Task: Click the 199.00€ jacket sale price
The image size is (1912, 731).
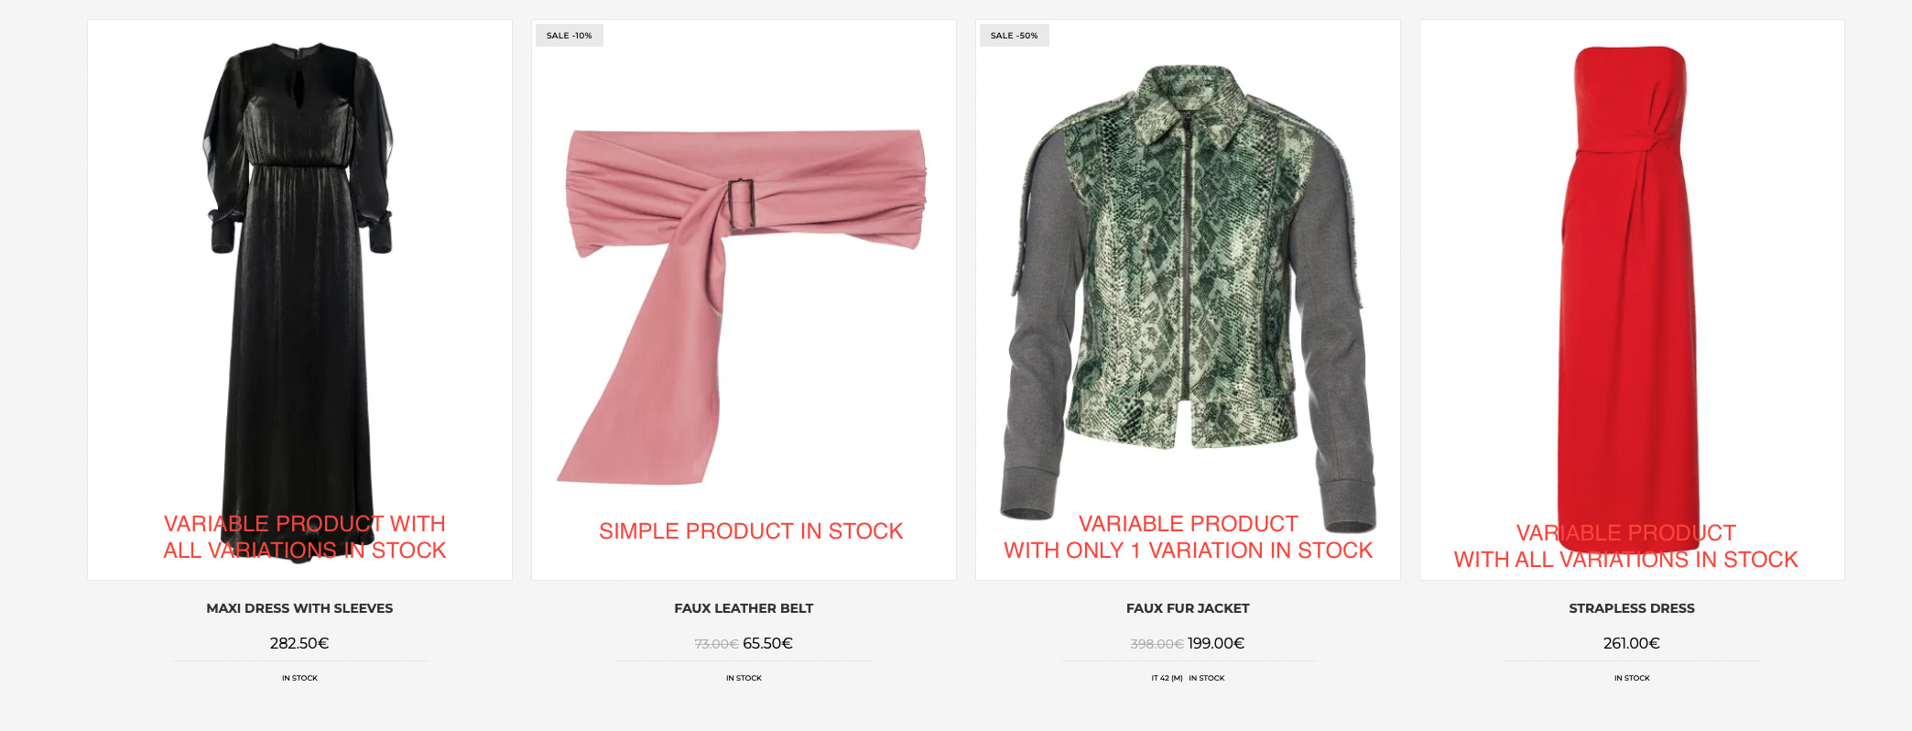Action: pos(1216,643)
